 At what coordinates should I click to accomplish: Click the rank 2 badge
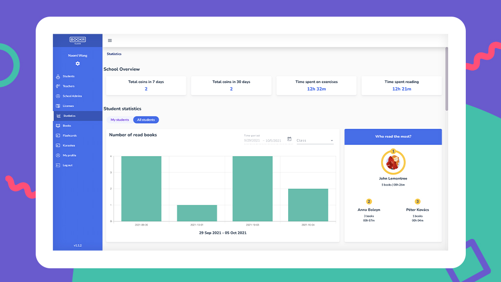369,201
